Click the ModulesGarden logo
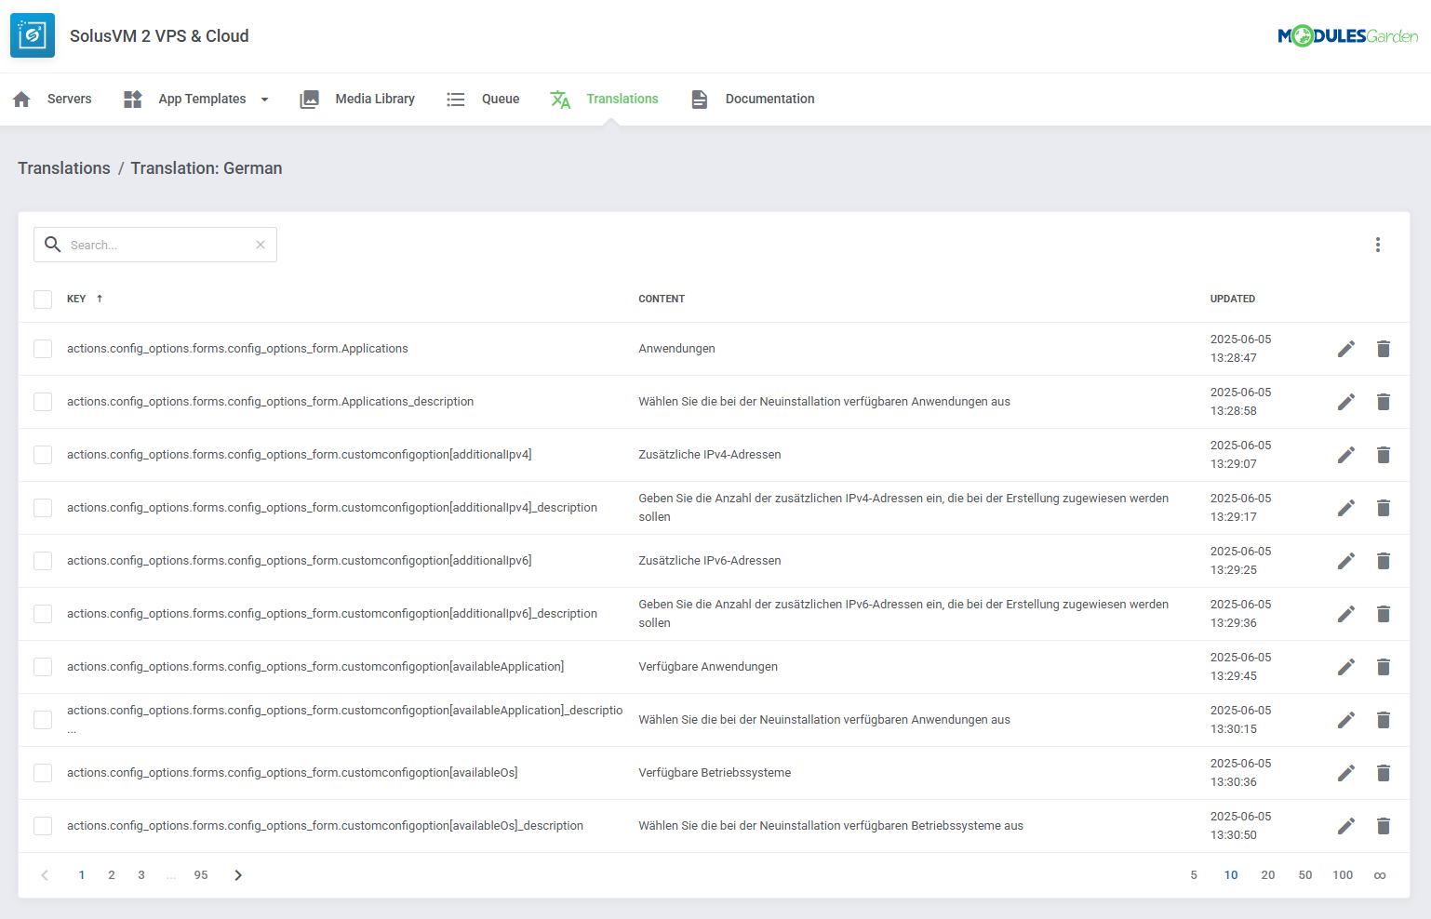1431x919 pixels. tap(1346, 36)
